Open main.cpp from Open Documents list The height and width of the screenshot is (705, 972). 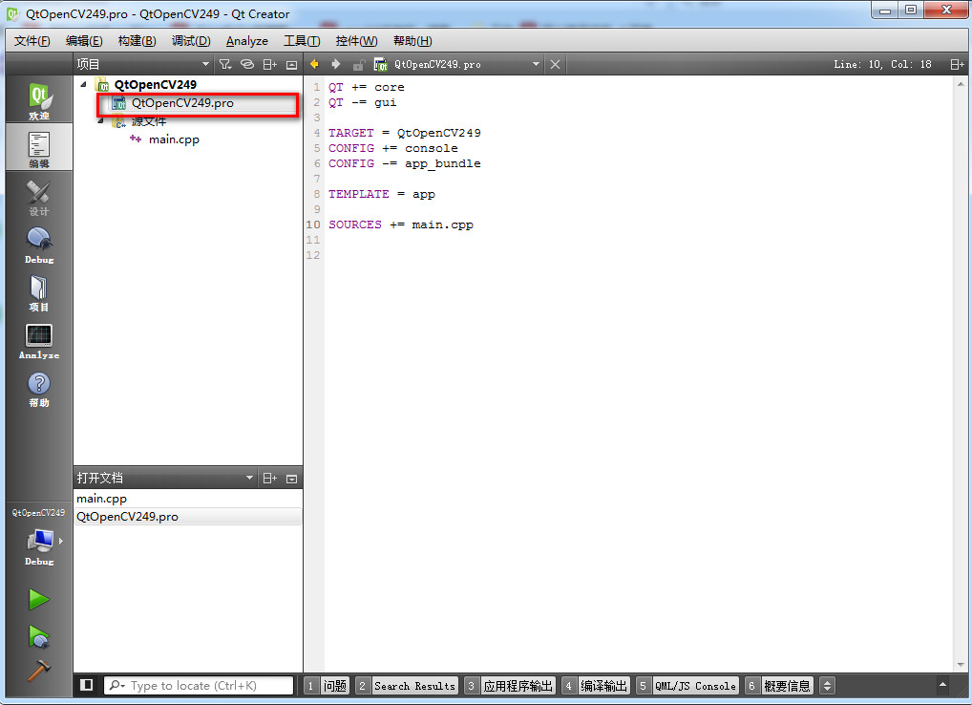(x=102, y=499)
